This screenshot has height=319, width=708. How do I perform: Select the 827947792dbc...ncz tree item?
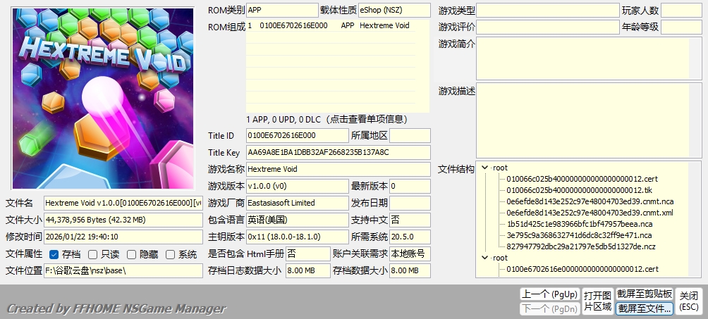tap(579, 246)
